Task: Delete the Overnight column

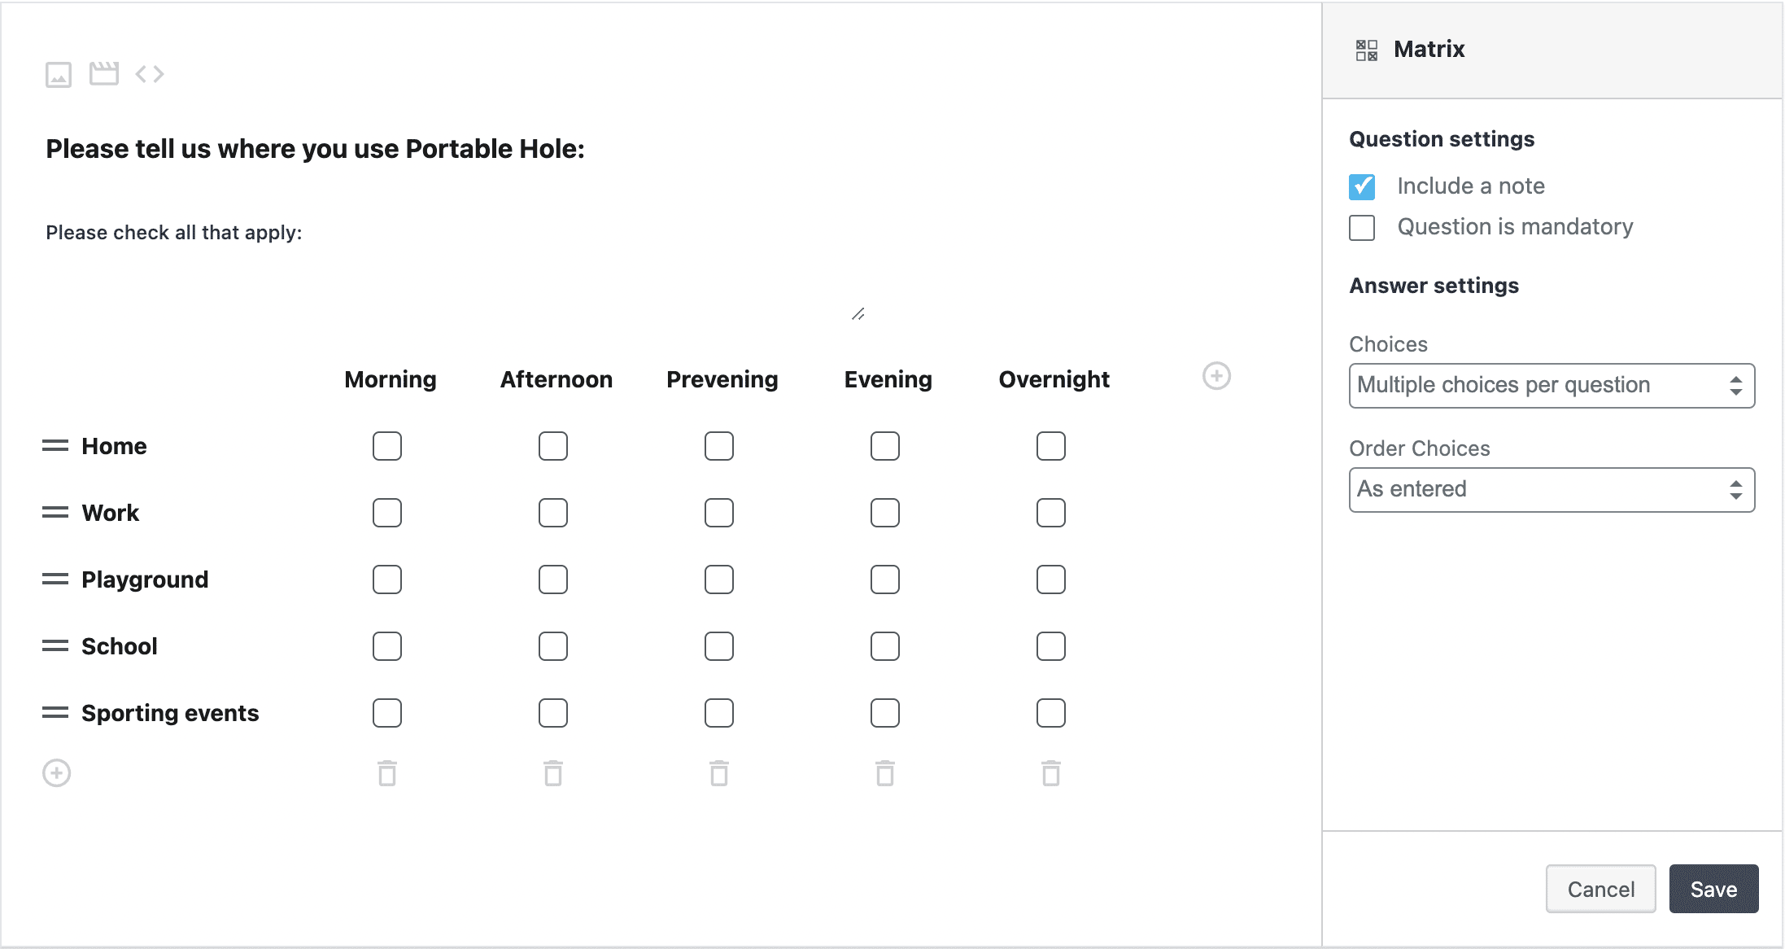Action: pos(1050,773)
